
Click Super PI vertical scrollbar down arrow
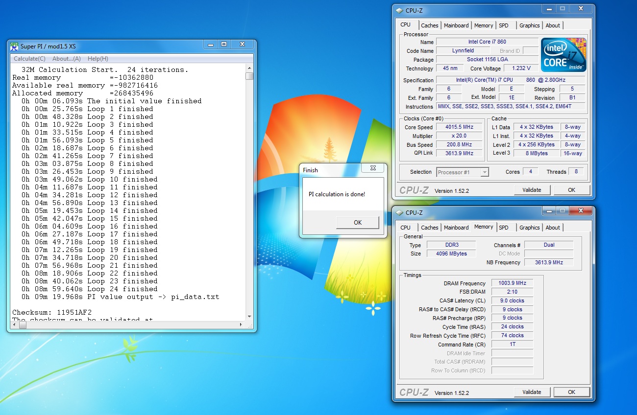(249, 316)
